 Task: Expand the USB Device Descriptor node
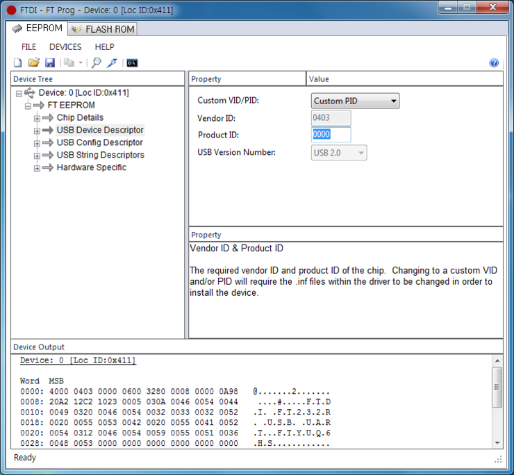tap(37, 131)
